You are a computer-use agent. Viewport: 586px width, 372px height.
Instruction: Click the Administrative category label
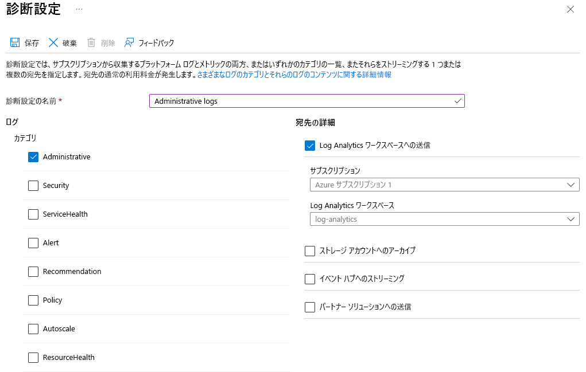[67, 156]
